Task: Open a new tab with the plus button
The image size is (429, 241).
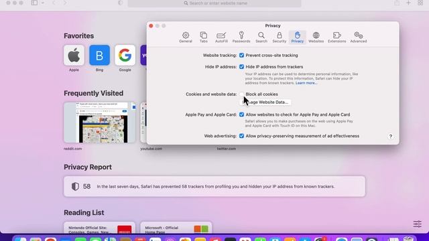Action: point(408,3)
